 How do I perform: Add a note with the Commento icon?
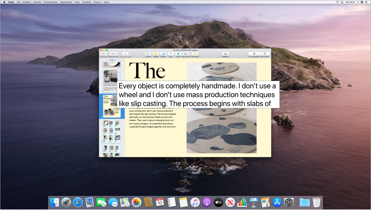click(195, 54)
